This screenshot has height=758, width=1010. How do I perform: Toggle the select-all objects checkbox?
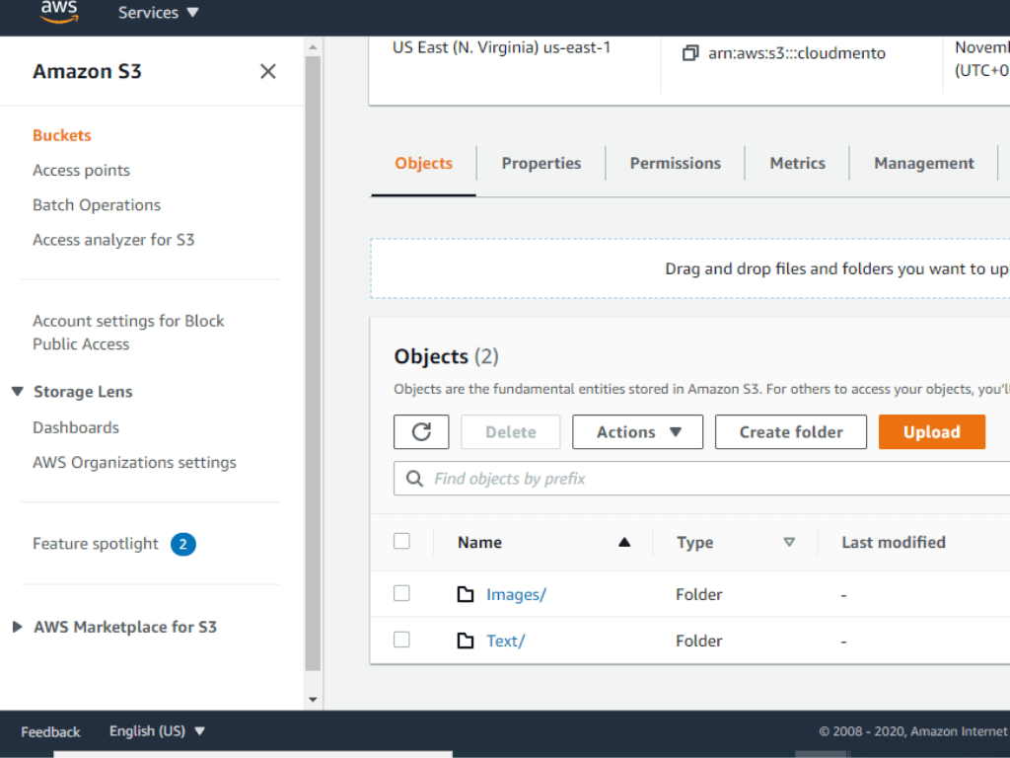(x=402, y=541)
